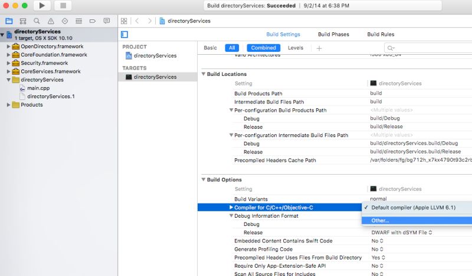Change Require Only App-Extension-Safe API value

click(377, 266)
